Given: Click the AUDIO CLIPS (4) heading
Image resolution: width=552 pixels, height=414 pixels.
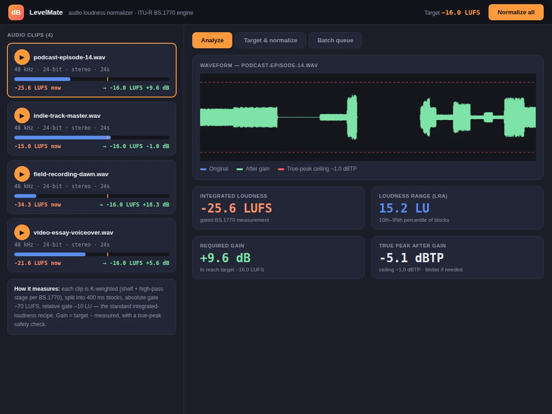Looking at the screenshot, I should pyautogui.click(x=30, y=35).
